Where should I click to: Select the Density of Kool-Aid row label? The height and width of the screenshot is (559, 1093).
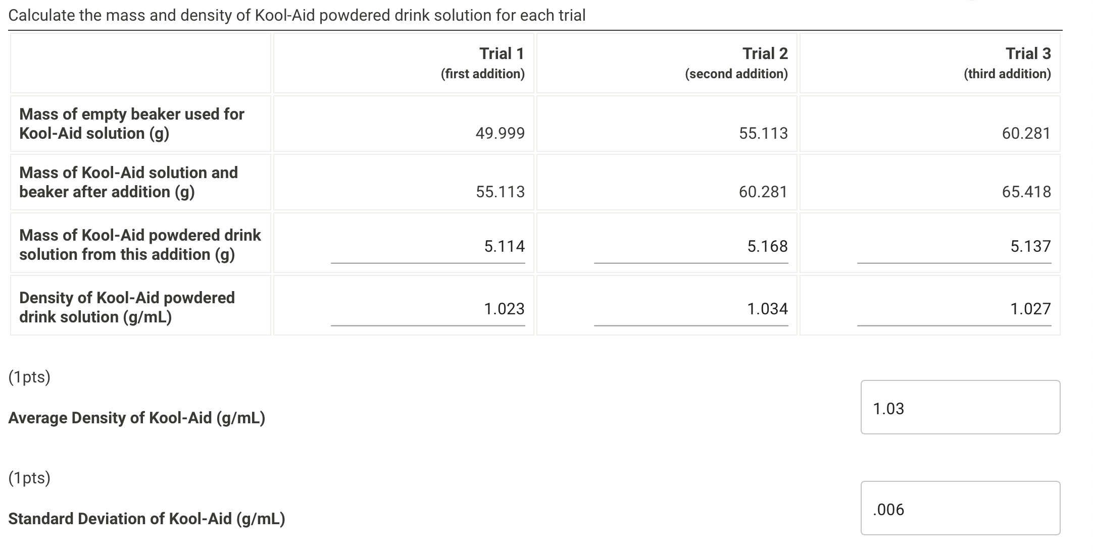click(x=126, y=307)
